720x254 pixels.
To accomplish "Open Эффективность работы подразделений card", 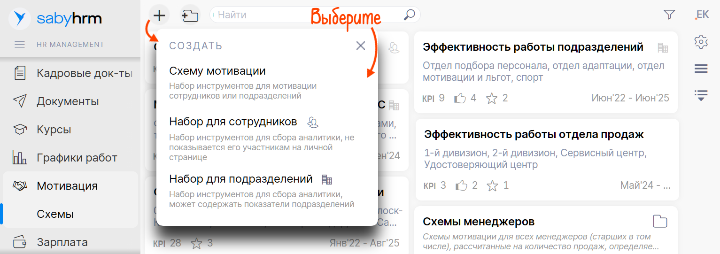I will point(533,47).
